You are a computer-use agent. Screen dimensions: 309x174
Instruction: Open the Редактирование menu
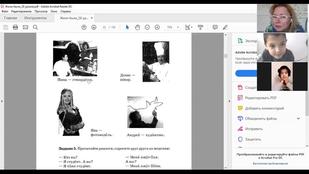click(x=21, y=12)
